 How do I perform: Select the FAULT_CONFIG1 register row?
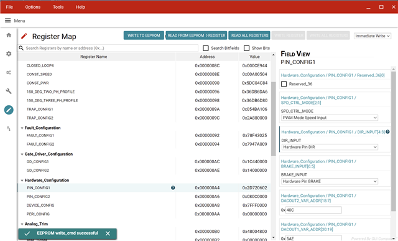(x=144, y=136)
